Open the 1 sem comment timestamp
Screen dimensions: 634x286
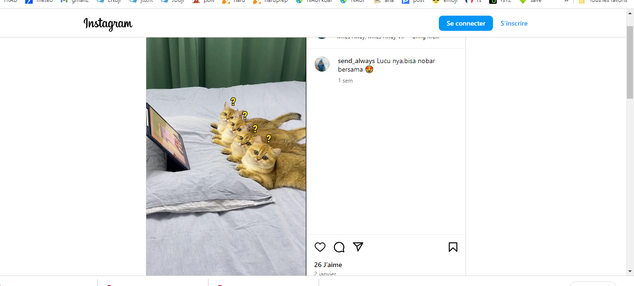[345, 81]
